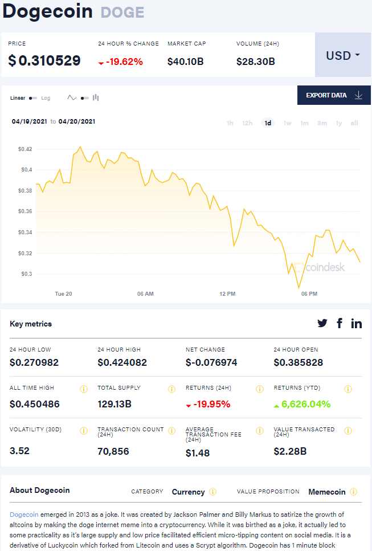Click info icon beside Memecoin value proposition
Screen dimensions: 372x551
point(354,492)
